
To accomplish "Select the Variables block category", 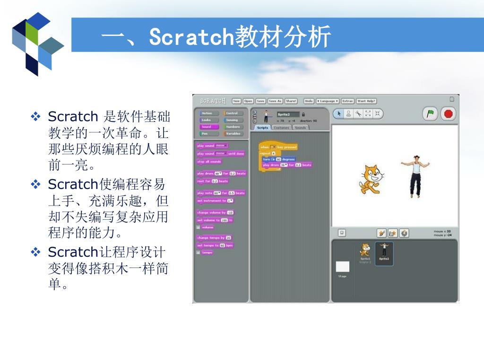I will coord(233,134).
